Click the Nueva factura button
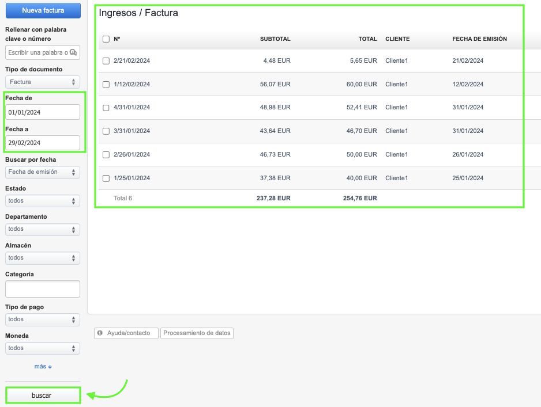The width and height of the screenshot is (541, 407). point(43,10)
